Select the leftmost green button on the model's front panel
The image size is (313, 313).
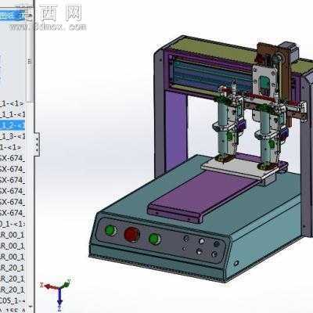click(x=110, y=231)
